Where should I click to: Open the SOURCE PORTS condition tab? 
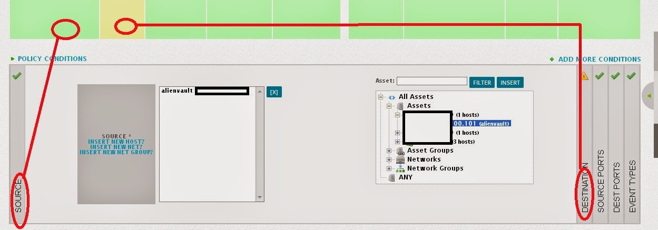tap(601, 182)
